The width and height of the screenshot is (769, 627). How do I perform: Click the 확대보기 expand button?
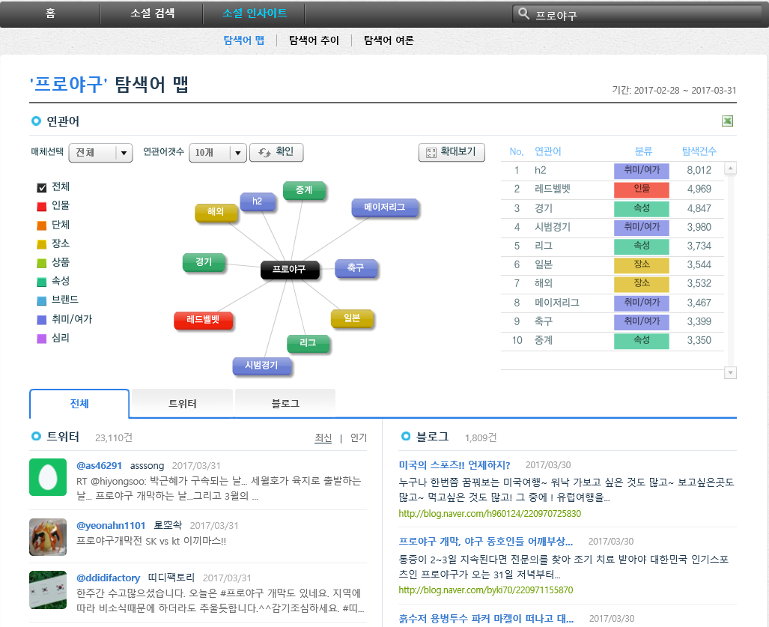point(452,152)
